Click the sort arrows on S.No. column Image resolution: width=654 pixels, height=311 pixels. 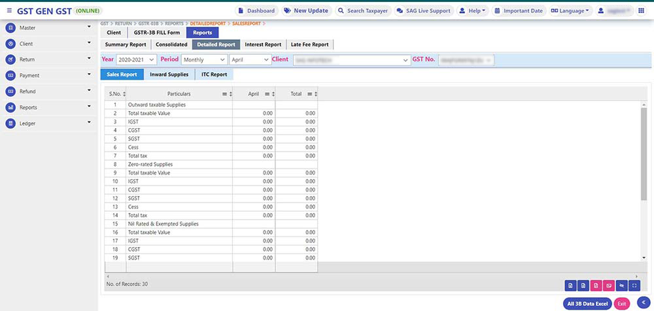(124, 94)
